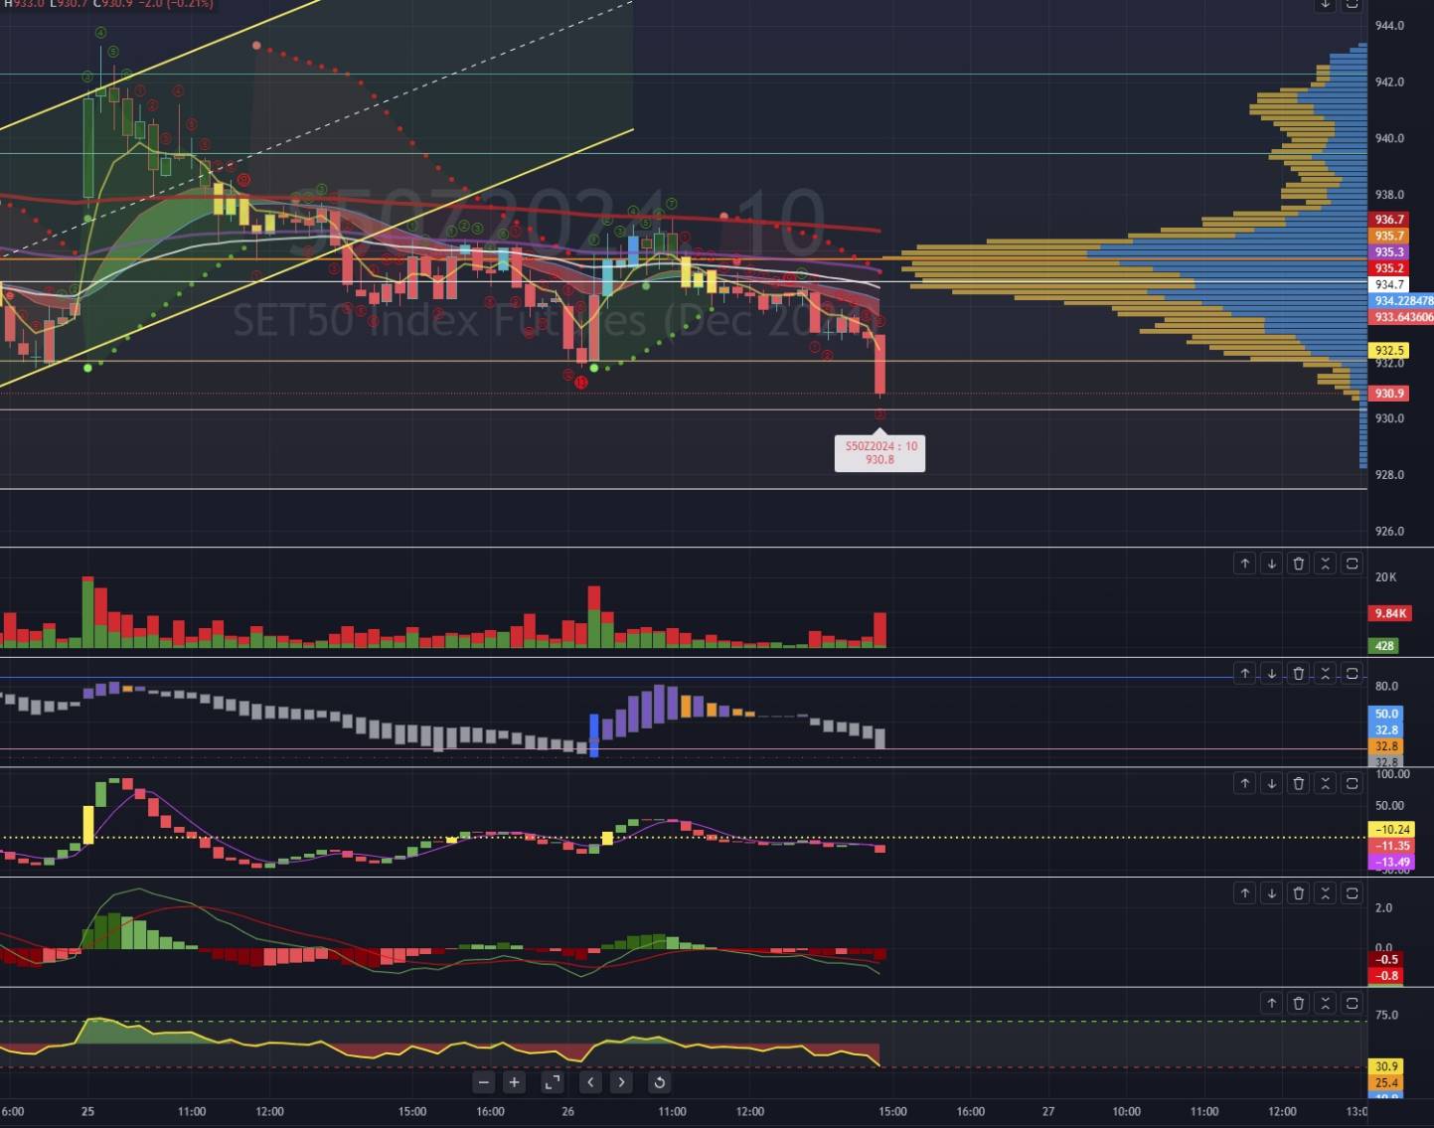Image resolution: width=1434 pixels, height=1128 pixels.
Task: Click the -11.35 red indicator label
Action: pyautogui.click(x=1392, y=846)
